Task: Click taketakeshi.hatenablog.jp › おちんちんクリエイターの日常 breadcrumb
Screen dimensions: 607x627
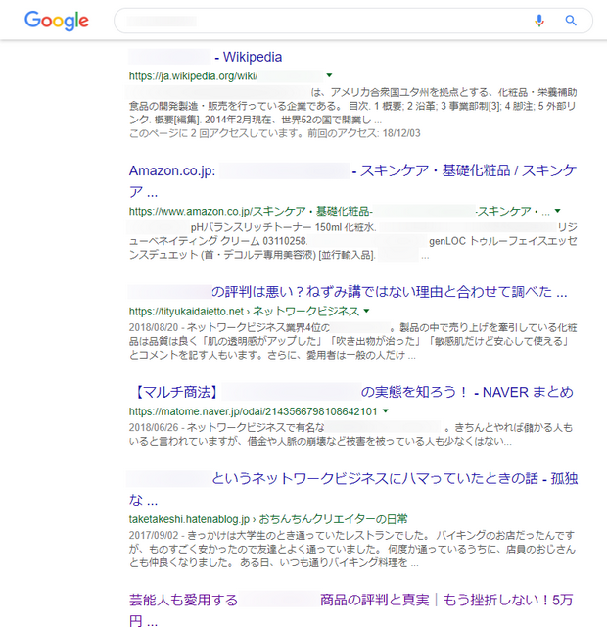Action: (x=268, y=519)
